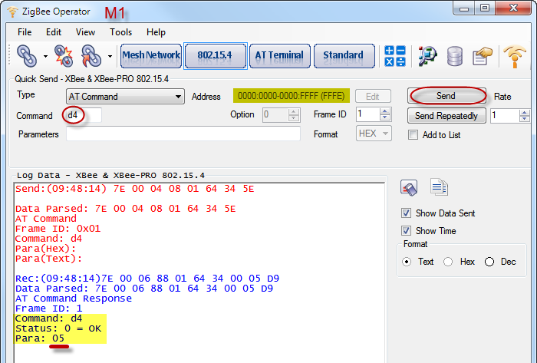Open the reconnect icon dropdown arrow

pos(110,56)
